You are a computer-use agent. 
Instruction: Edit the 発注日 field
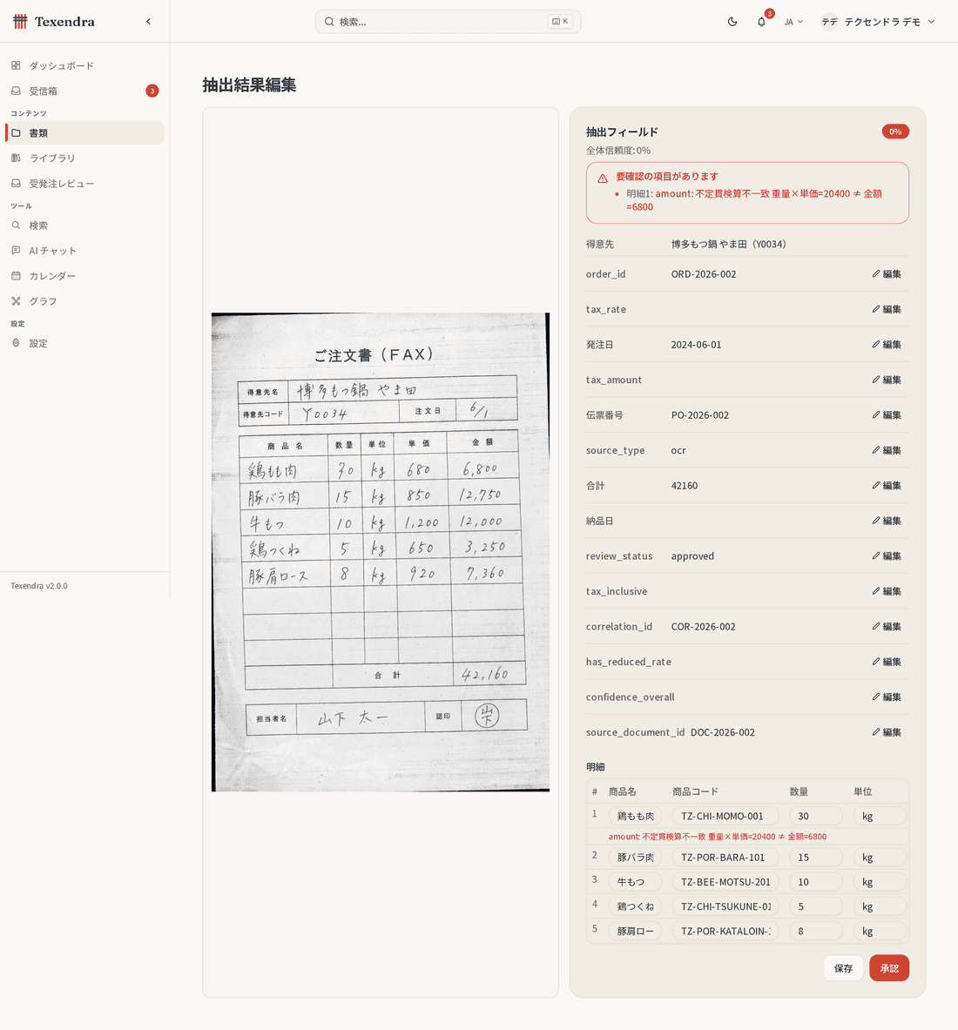(x=887, y=345)
